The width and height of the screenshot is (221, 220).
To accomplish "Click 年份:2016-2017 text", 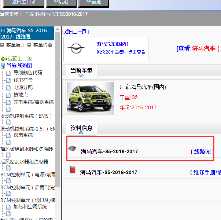I will tap(138, 107).
